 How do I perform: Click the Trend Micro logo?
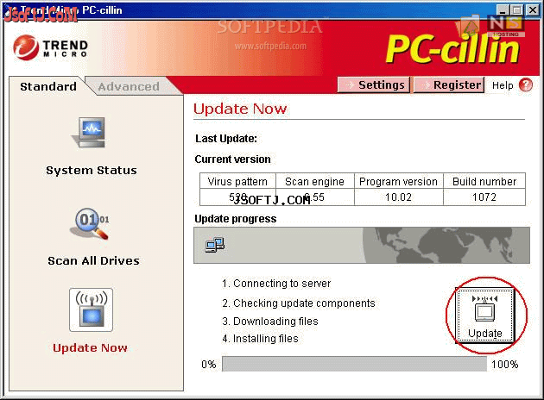51,47
